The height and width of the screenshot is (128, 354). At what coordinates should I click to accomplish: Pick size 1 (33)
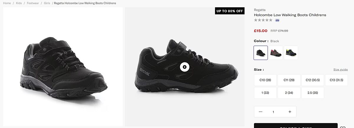coord(265,93)
